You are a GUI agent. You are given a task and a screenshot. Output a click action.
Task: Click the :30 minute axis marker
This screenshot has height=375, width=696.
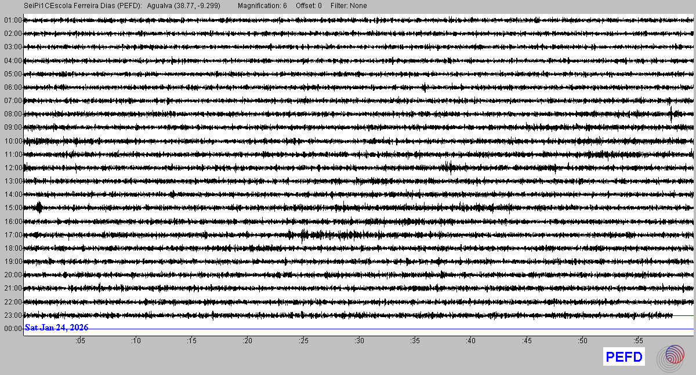pos(359,341)
